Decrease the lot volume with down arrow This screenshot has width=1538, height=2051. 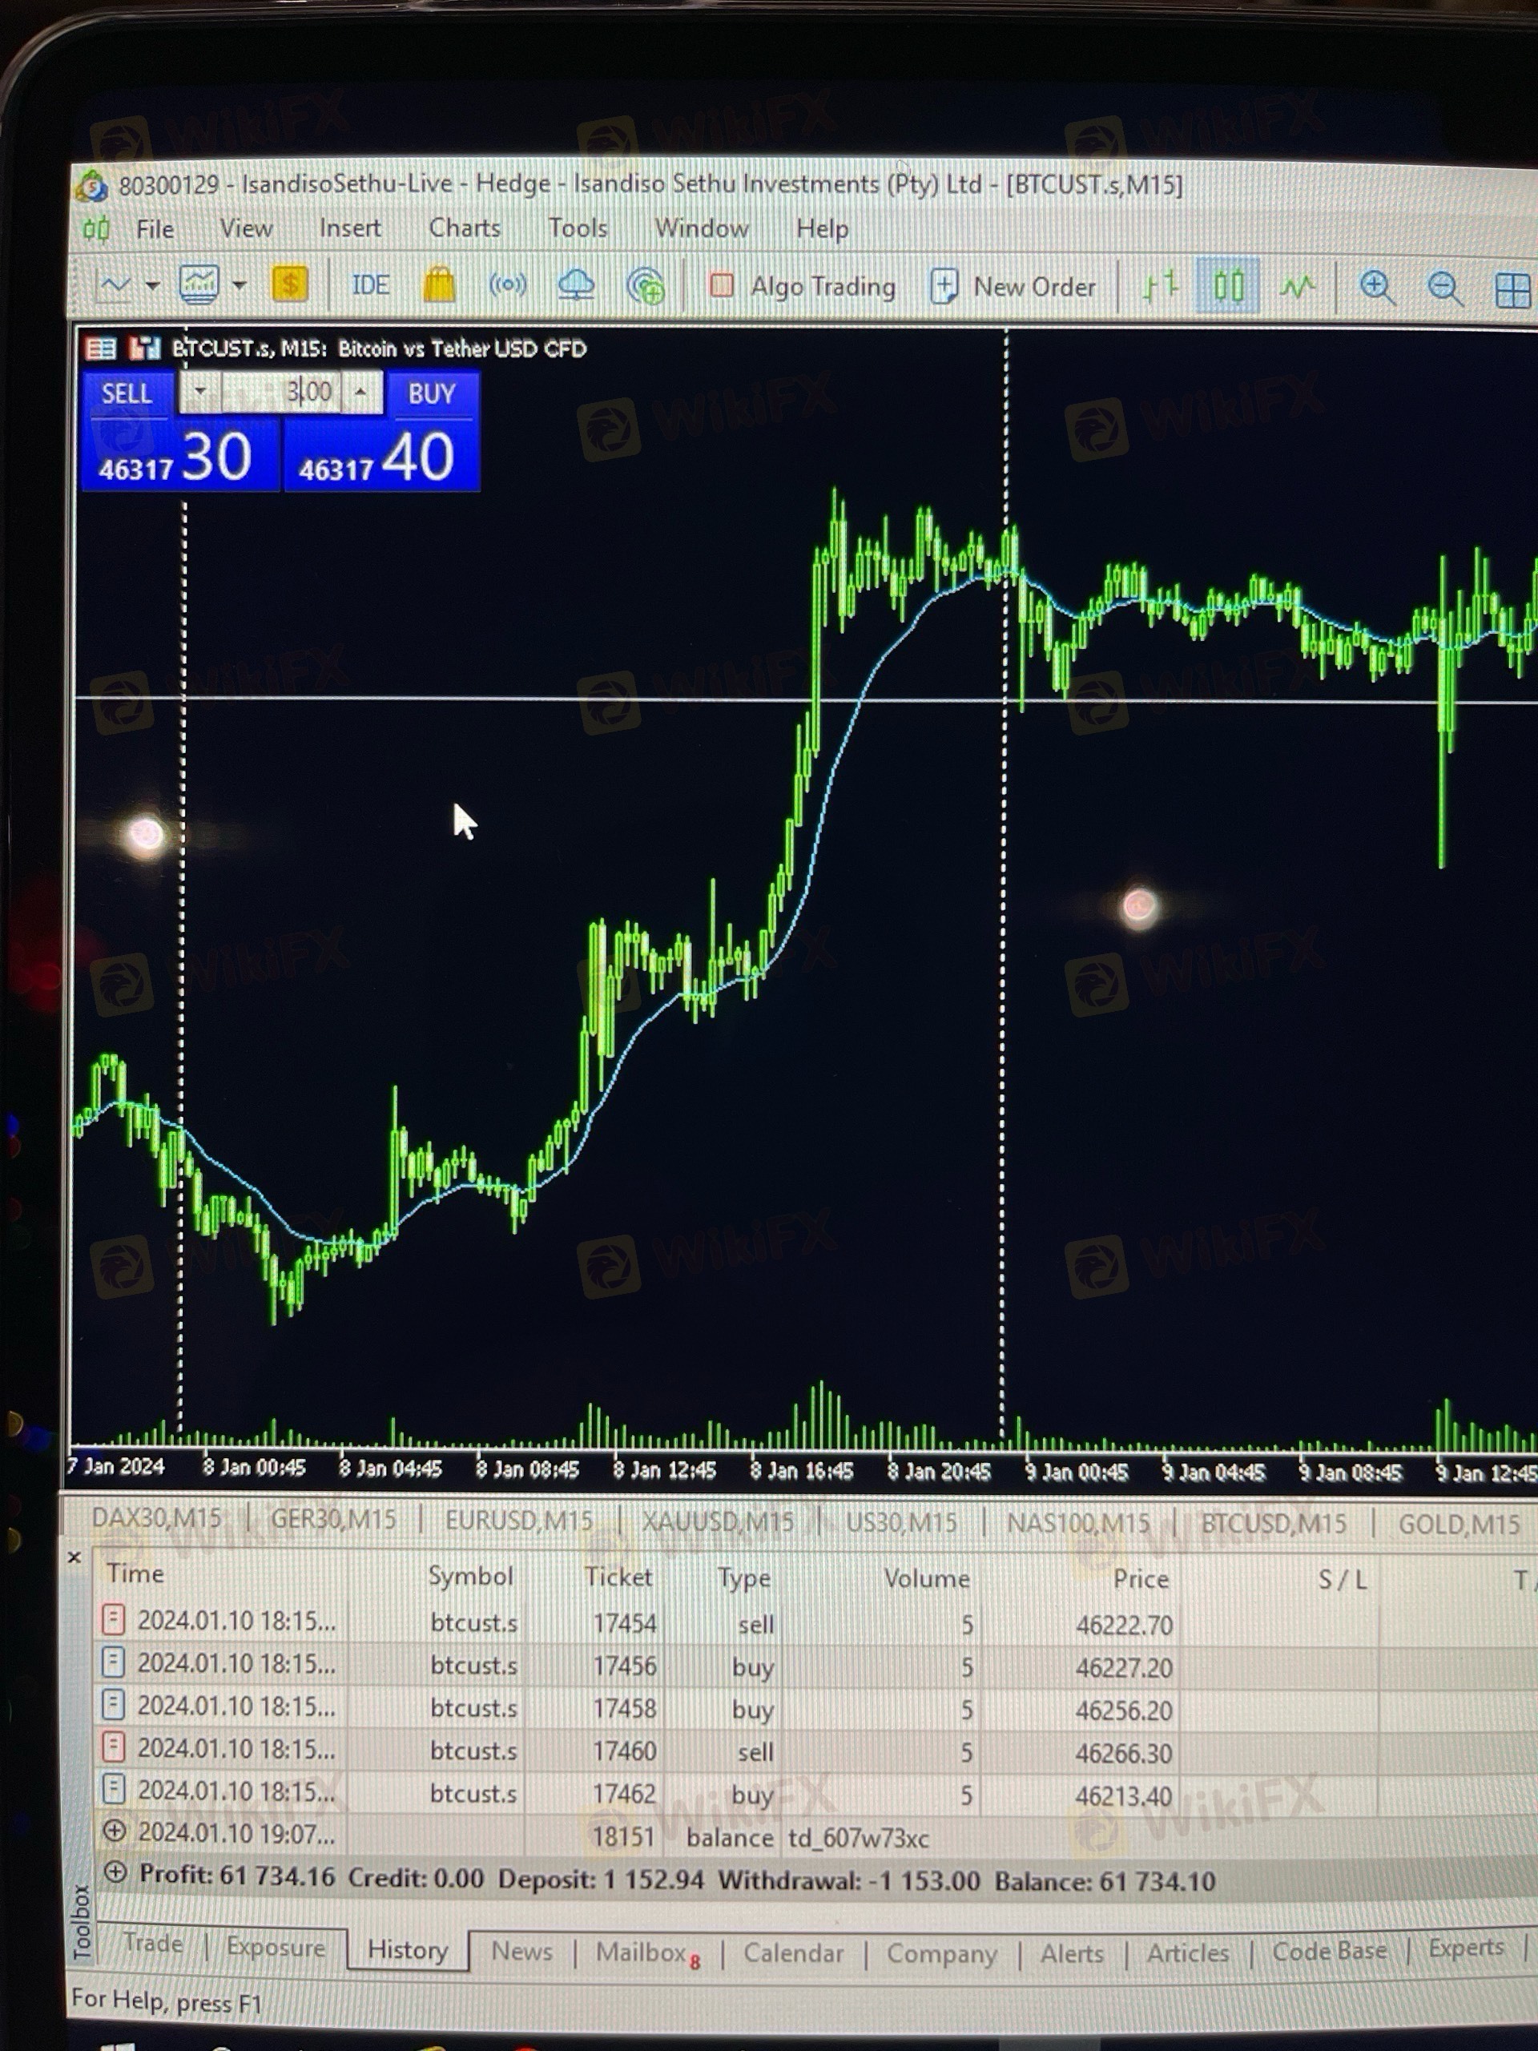[x=200, y=393]
